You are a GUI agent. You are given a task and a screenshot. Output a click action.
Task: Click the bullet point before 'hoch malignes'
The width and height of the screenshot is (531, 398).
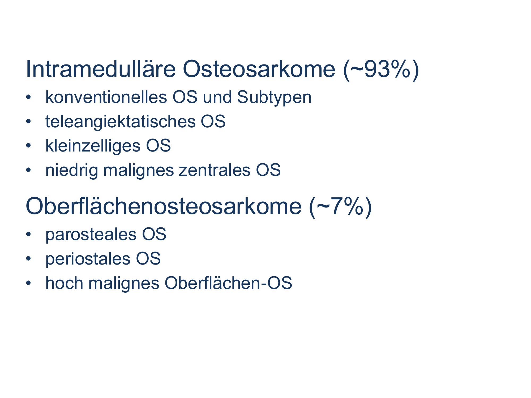[x=28, y=283]
